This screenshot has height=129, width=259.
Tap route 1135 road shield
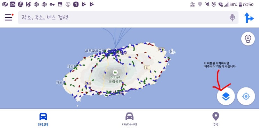[x=89, y=83]
